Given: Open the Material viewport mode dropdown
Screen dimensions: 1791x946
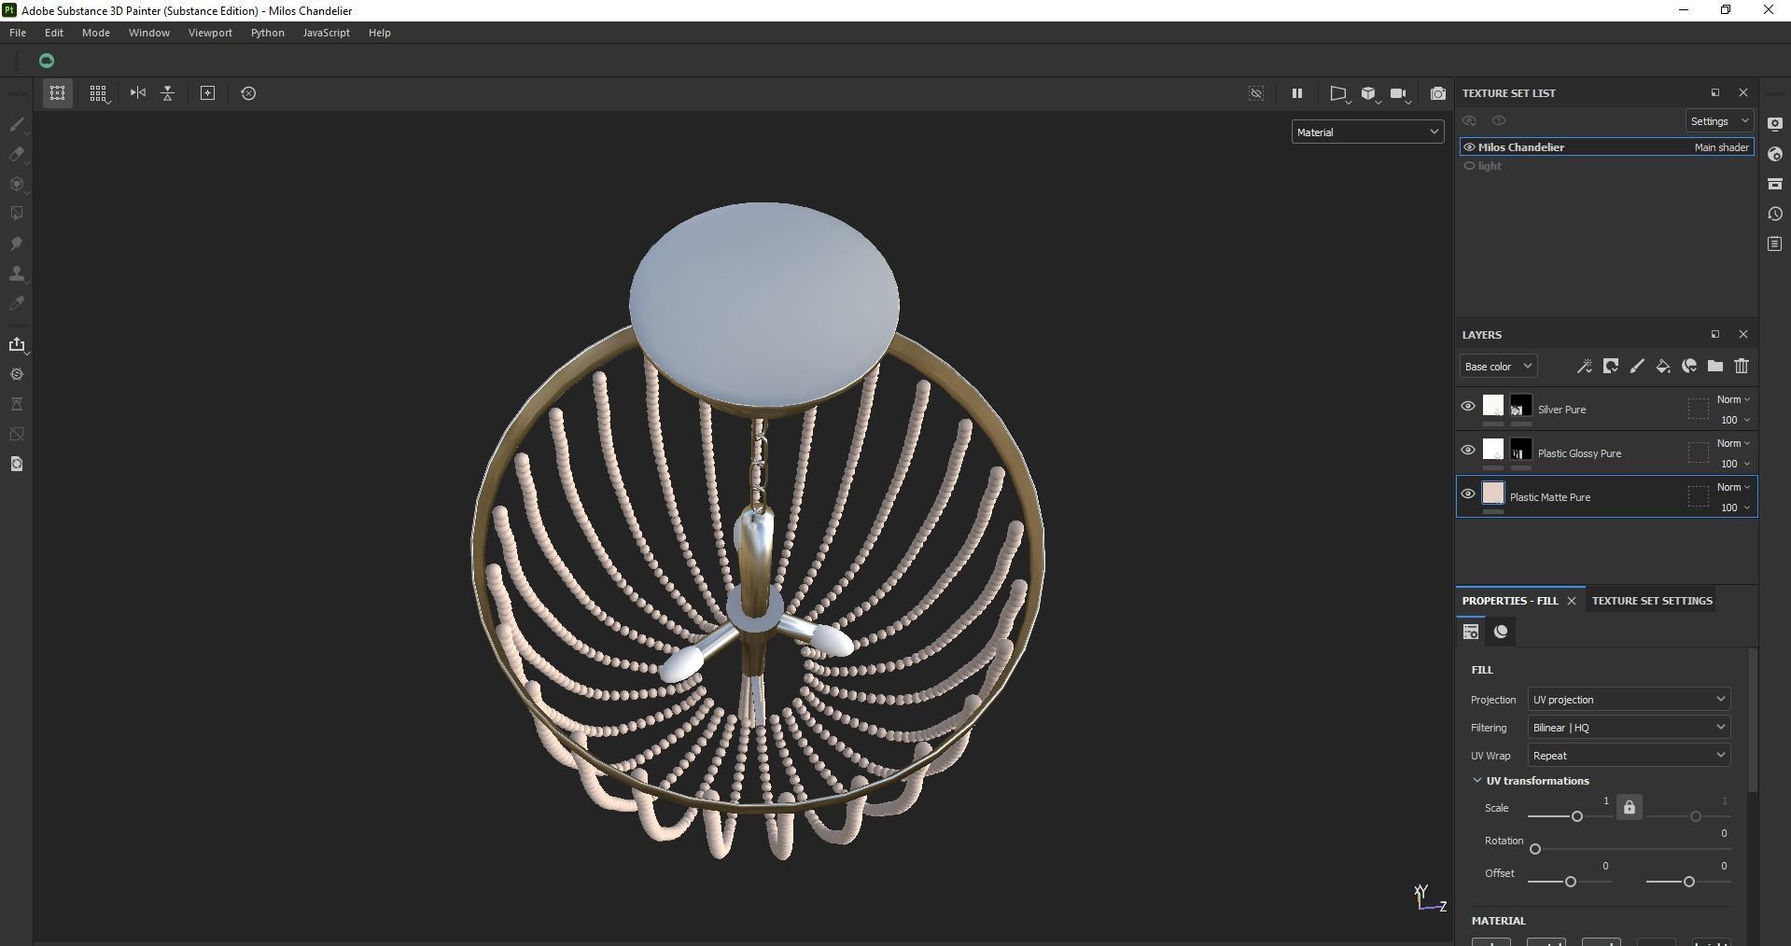Looking at the screenshot, I should click(x=1367, y=132).
